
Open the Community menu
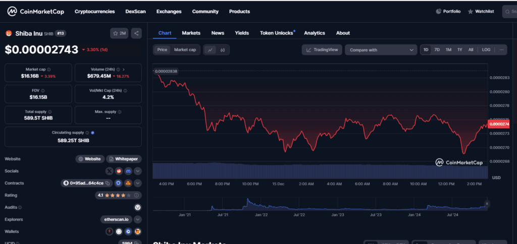205,12
